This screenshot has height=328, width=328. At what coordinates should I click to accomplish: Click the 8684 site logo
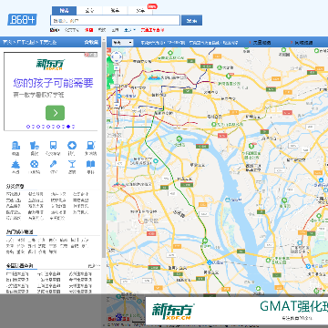click(22, 19)
